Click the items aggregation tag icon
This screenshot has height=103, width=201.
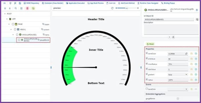tap(44, 34)
